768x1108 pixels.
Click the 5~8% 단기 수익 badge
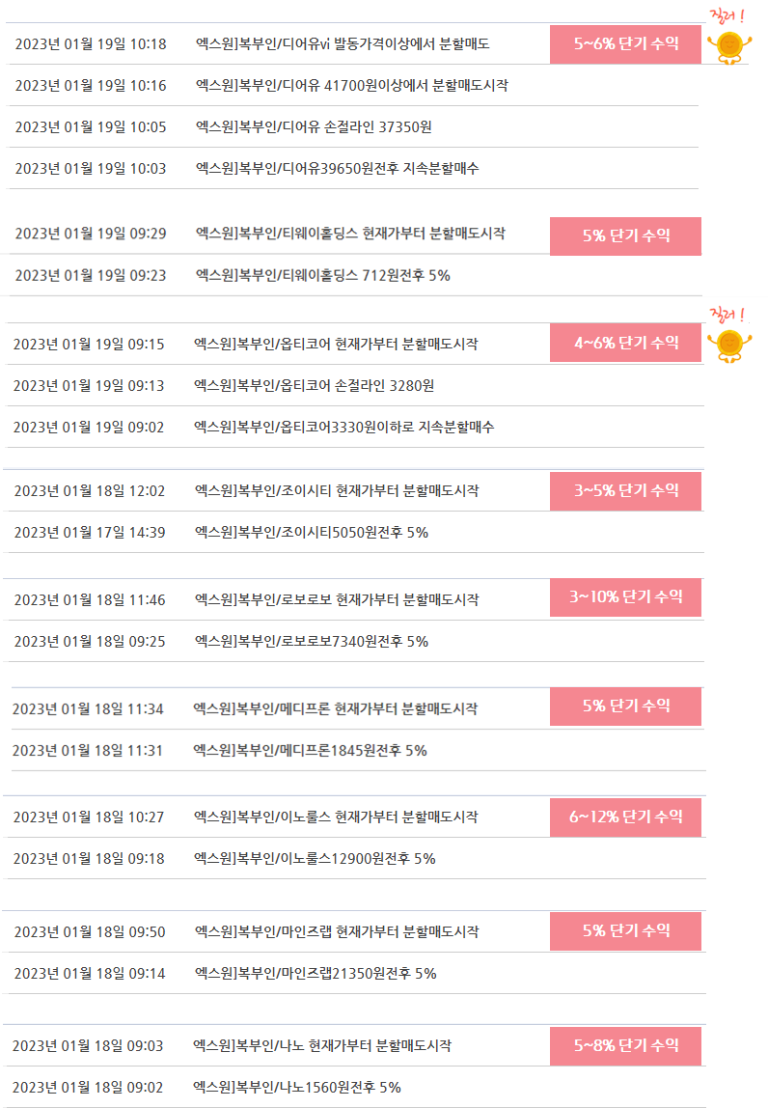pyautogui.click(x=625, y=1046)
